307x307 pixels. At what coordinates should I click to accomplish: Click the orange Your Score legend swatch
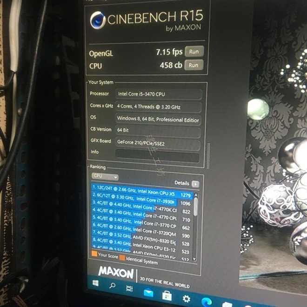[94, 254]
